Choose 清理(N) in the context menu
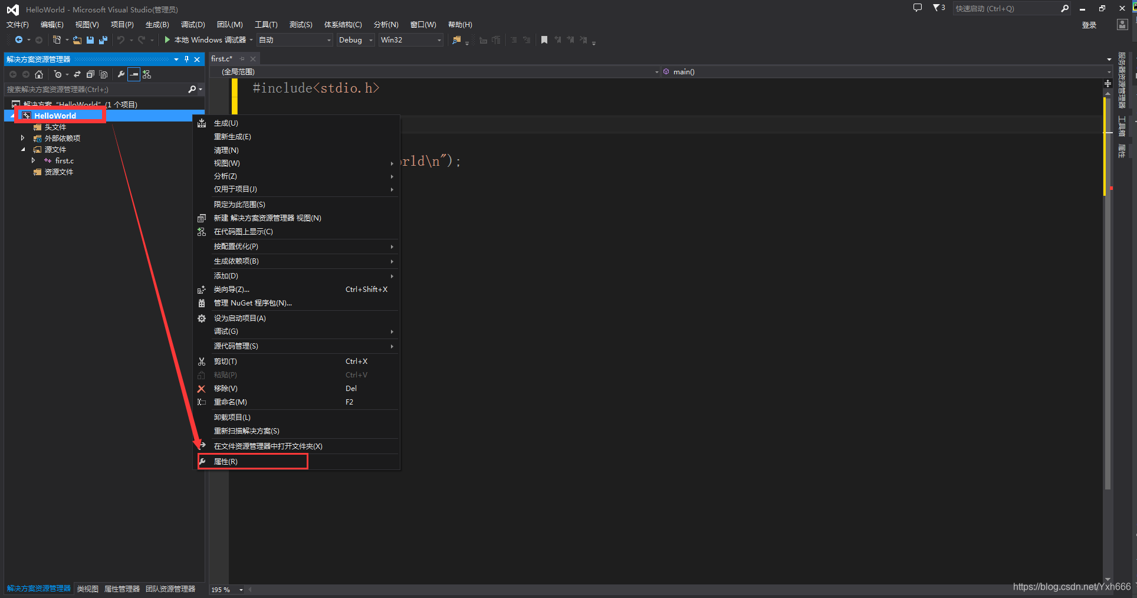The height and width of the screenshot is (598, 1137). pyautogui.click(x=297, y=150)
